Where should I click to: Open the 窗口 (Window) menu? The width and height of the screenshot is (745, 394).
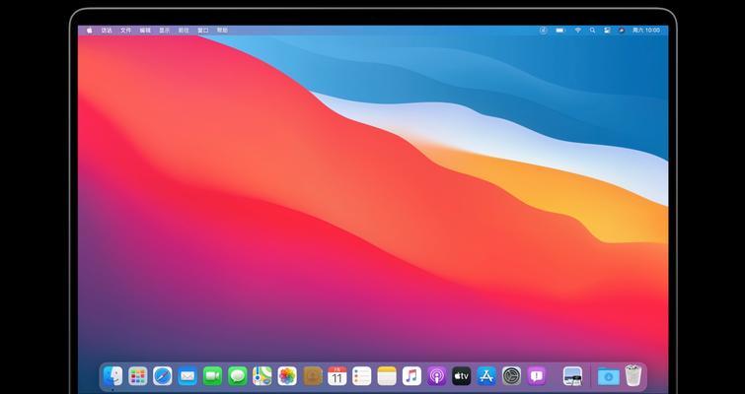[x=203, y=30]
